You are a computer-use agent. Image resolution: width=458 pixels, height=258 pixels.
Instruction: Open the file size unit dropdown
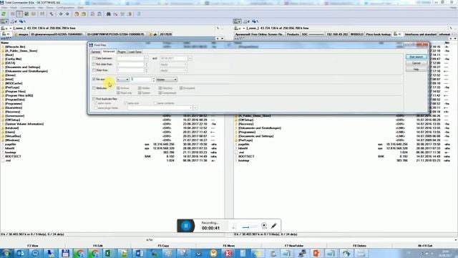[x=167, y=80]
